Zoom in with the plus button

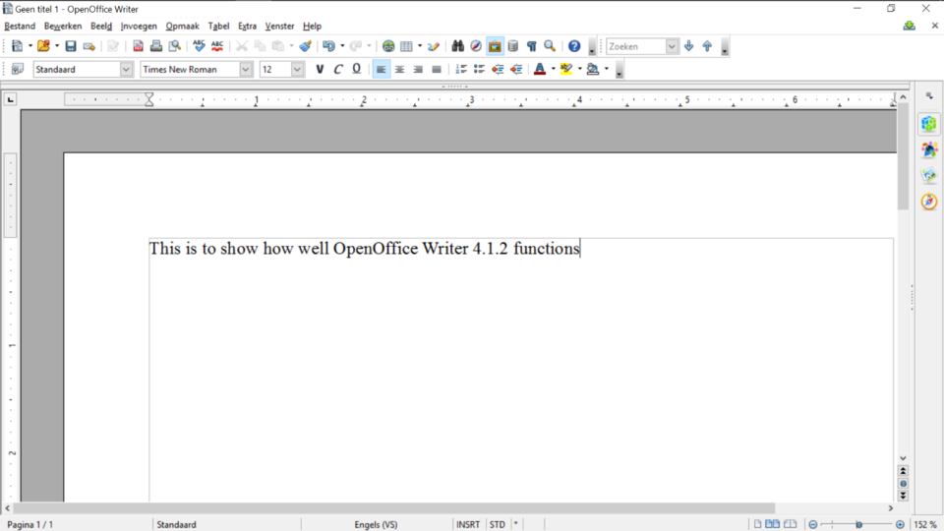900,524
